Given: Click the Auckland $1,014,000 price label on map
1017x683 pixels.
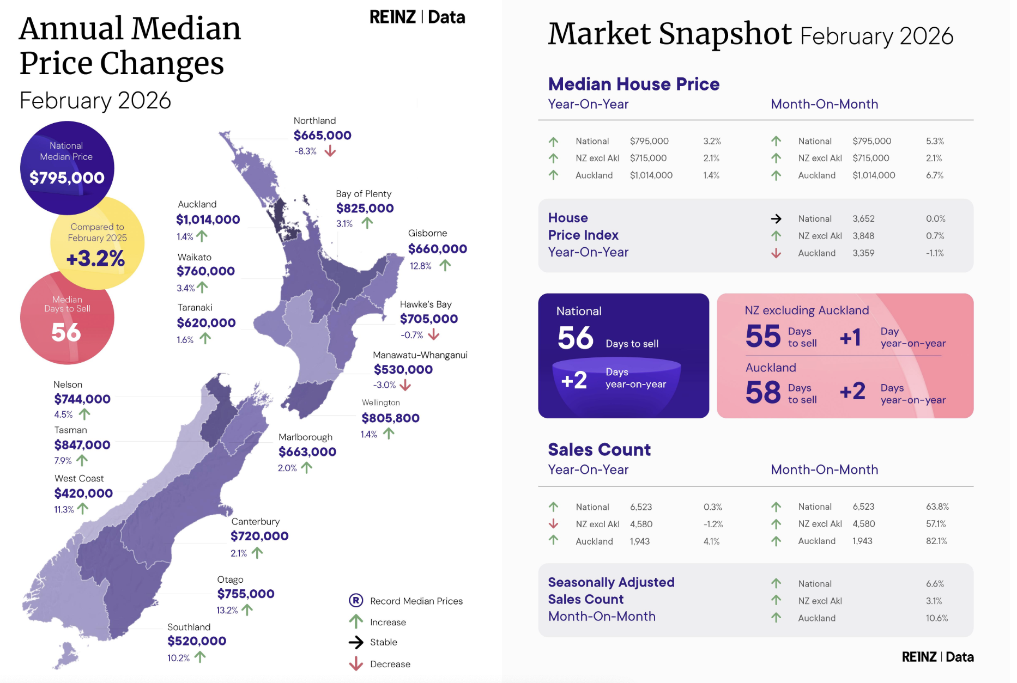Looking at the screenshot, I should point(208,219).
